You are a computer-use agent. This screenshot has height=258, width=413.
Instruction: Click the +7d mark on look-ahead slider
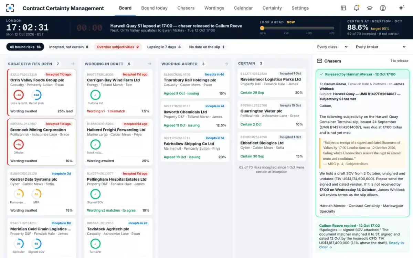331,33
